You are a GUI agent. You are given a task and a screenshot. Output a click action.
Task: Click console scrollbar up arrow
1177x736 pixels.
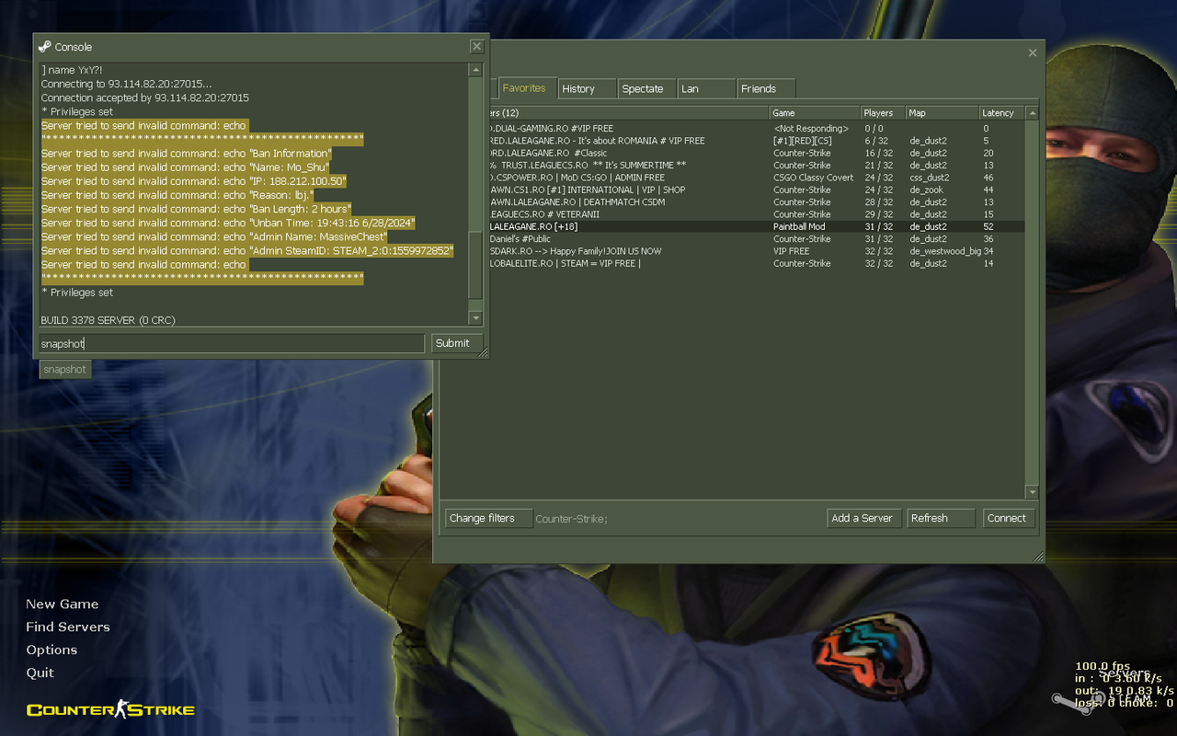point(475,70)
